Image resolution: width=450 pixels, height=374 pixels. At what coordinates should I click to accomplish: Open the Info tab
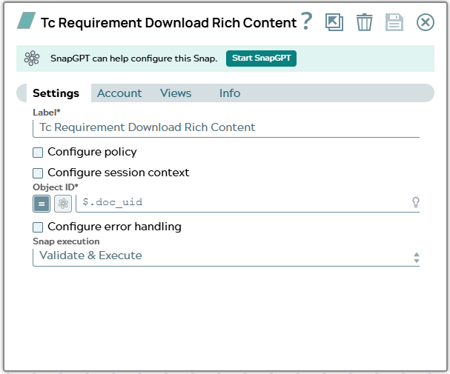click(x=230, y=93)
